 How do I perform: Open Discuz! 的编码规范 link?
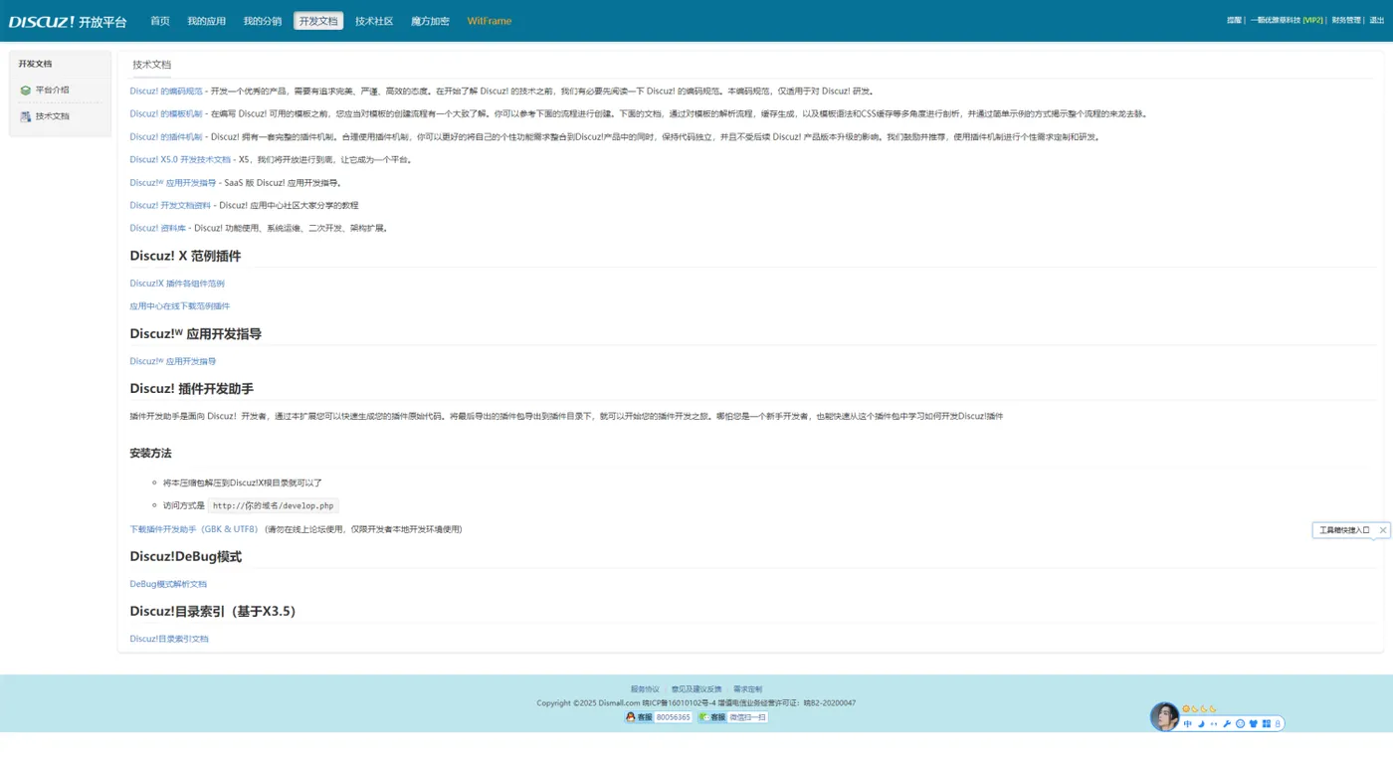point(166,91)
